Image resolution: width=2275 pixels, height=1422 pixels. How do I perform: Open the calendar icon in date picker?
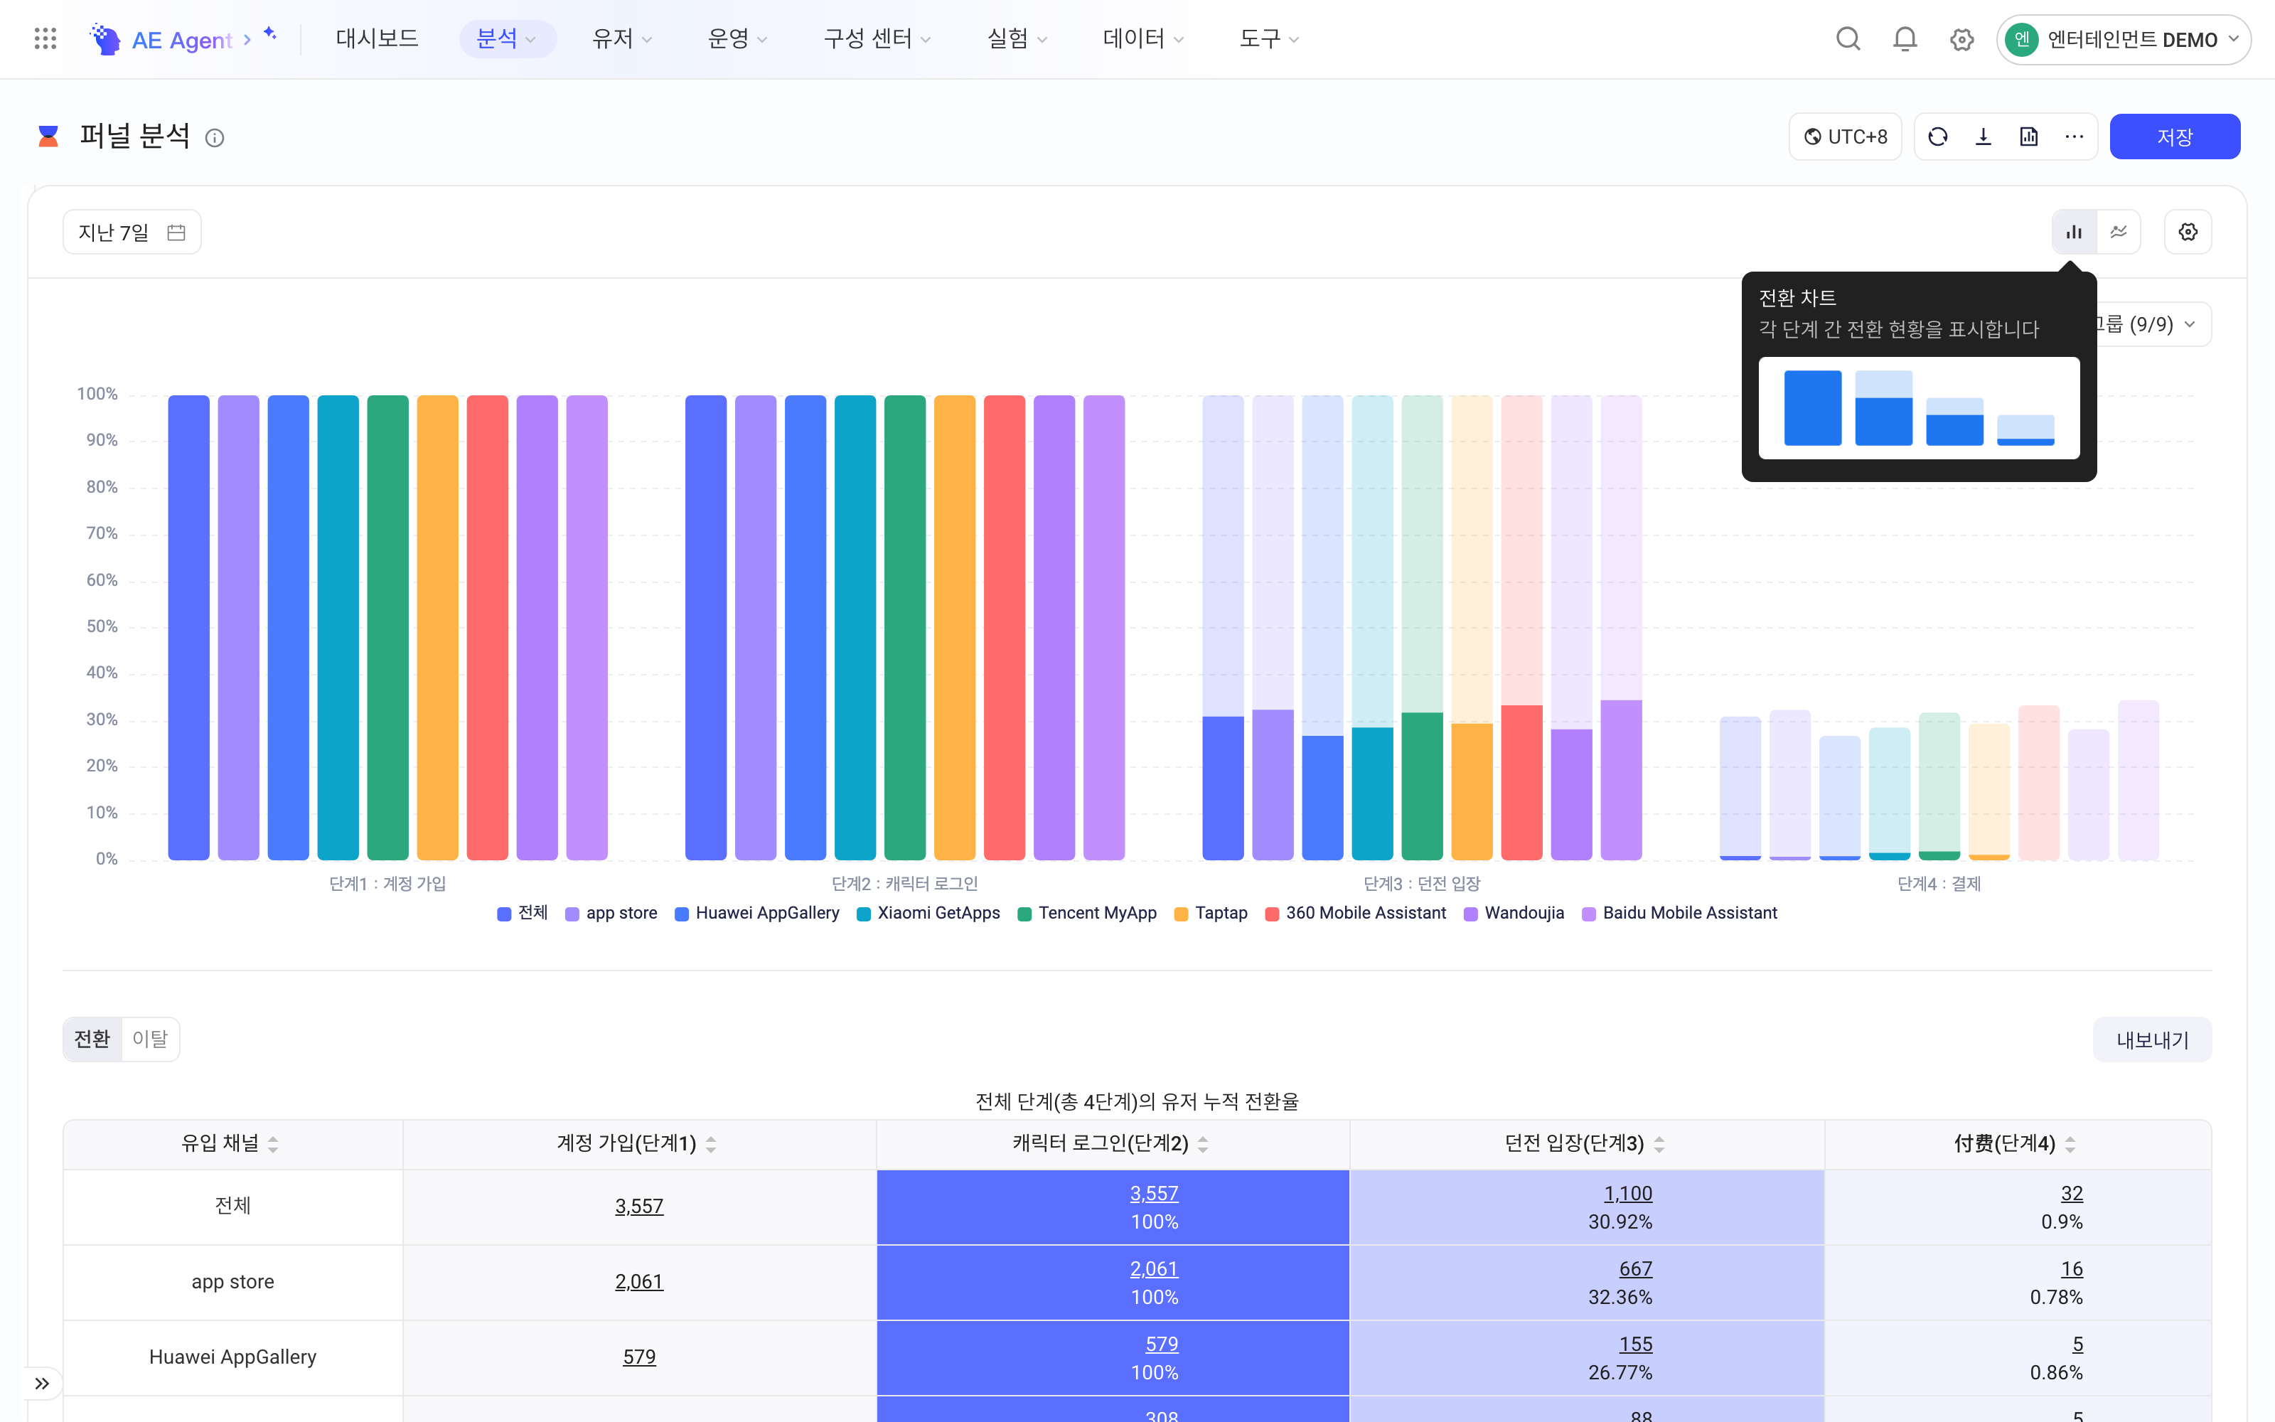point(176,232)
